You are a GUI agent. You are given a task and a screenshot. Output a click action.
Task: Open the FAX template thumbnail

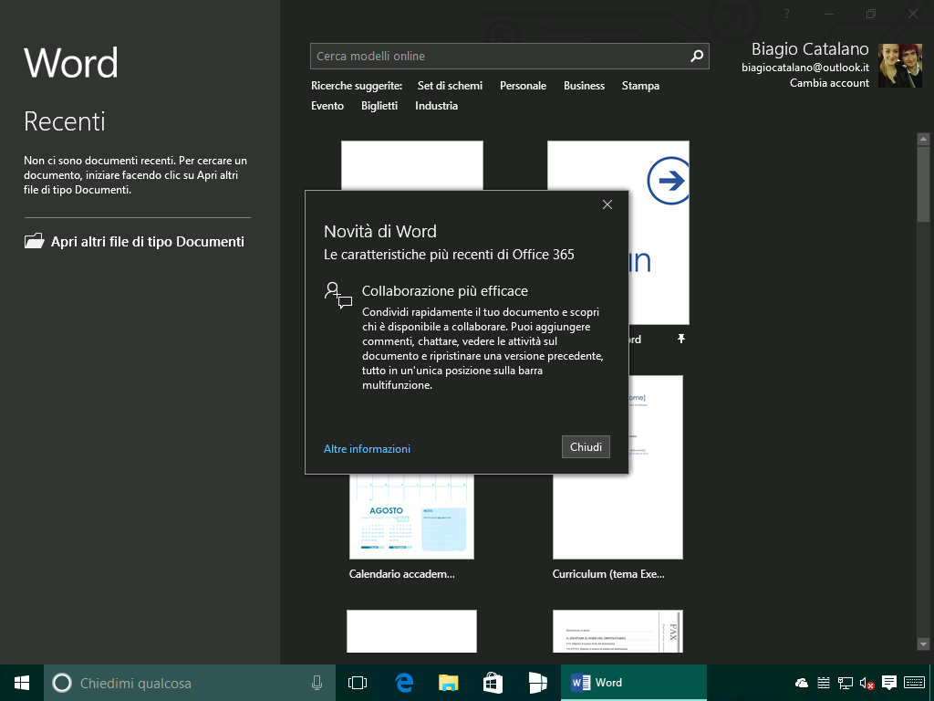tap(617, 631)
